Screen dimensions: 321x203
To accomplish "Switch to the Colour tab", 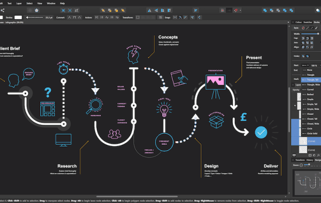I will (x=299, y=22).
